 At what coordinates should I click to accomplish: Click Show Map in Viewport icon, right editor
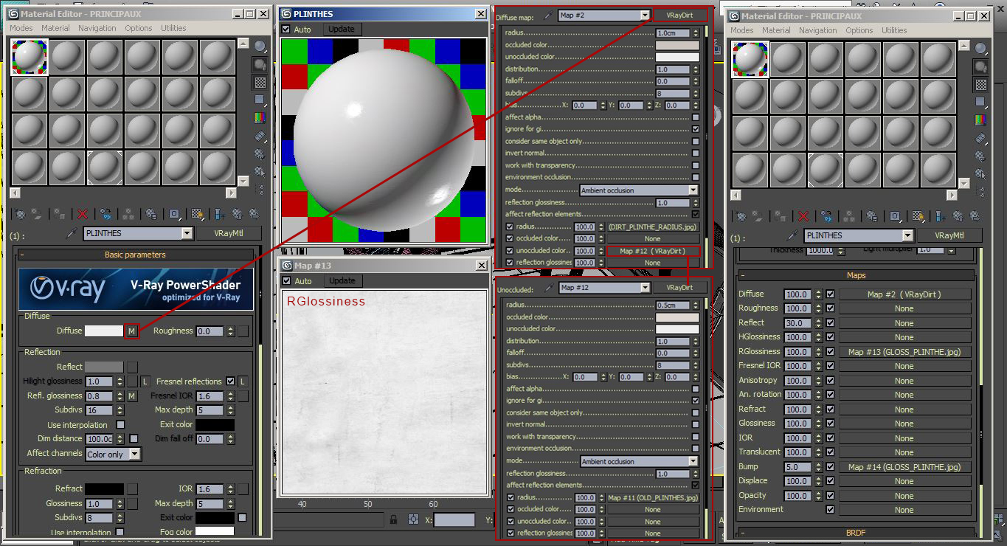(x=918, y=216)
